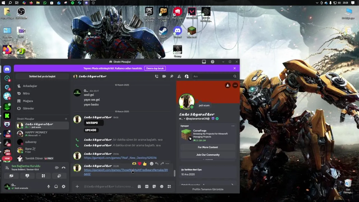359x202 pixels.
Task: Click the Ara search field
Action: pyautogui.click(x=215, y=76)
